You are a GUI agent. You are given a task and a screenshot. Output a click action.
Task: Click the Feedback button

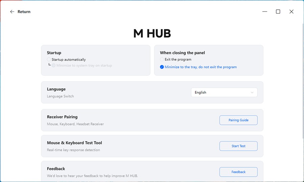pos(238,172)
